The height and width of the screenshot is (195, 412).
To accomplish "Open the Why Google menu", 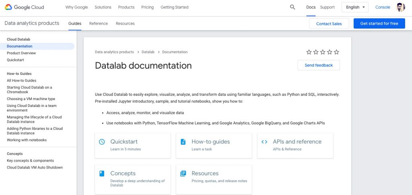I will tap(77, 7).
